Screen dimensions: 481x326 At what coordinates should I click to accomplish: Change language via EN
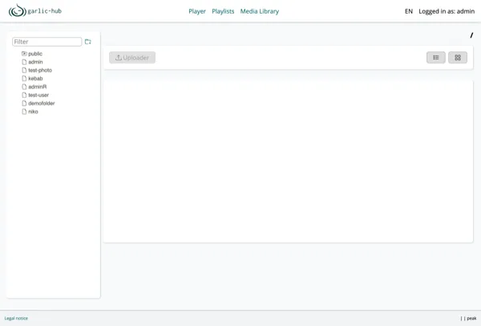click(409, 11)
